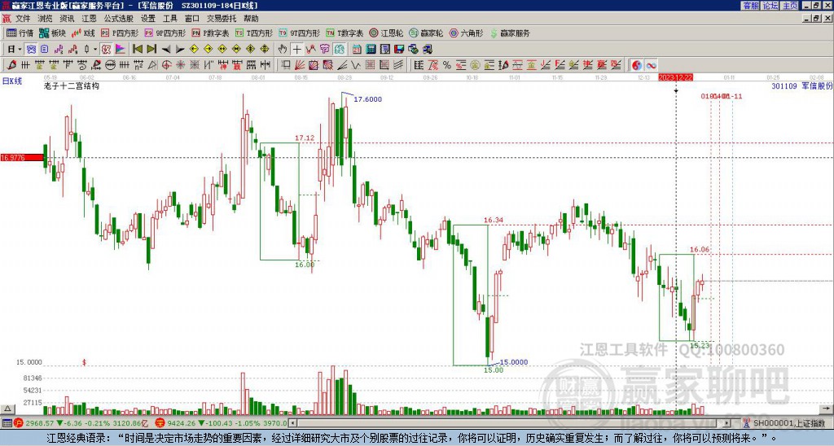Click the 赢家服务 toolbar button
834x446 pixels.
510,33
